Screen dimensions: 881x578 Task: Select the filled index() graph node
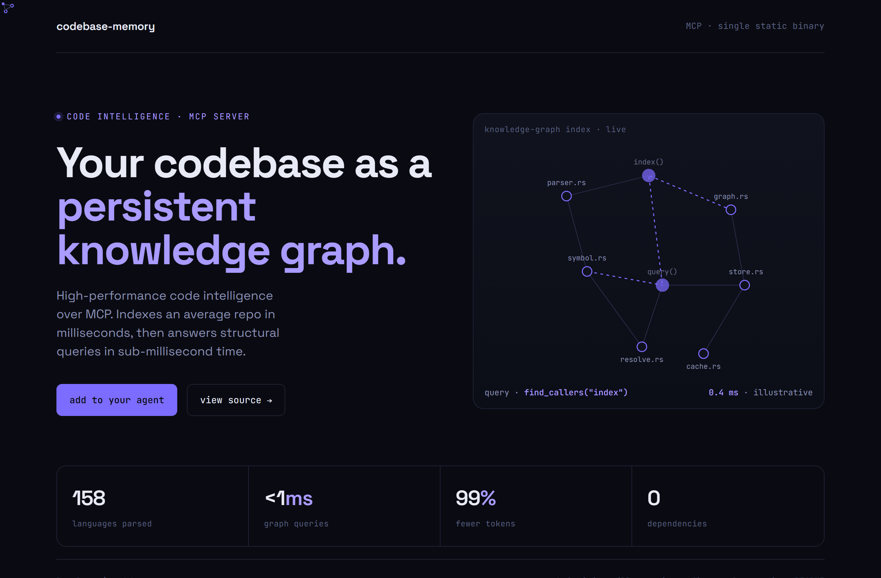(649, 175)
